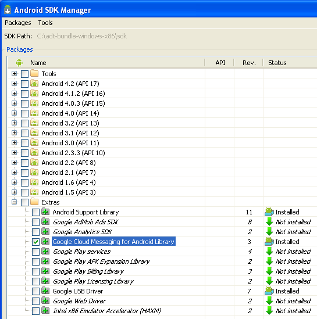This screenshot has width=317, height=319.
Task: Click the Not installed arrow icon for Google AdMob Ads SDK
Action: 269,222
